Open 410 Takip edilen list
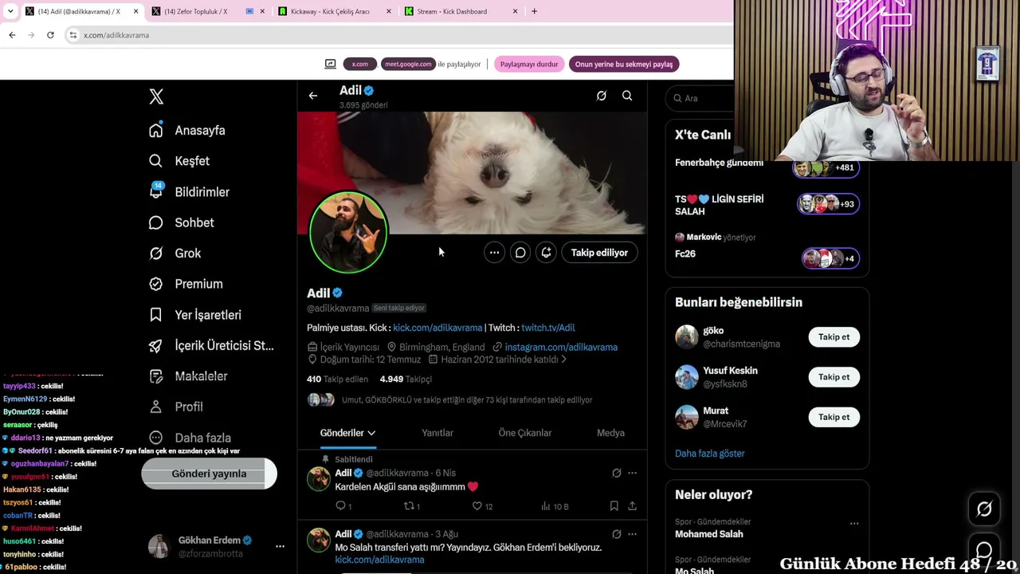Viewport: 1020px width, 574px height. [337, 379]
